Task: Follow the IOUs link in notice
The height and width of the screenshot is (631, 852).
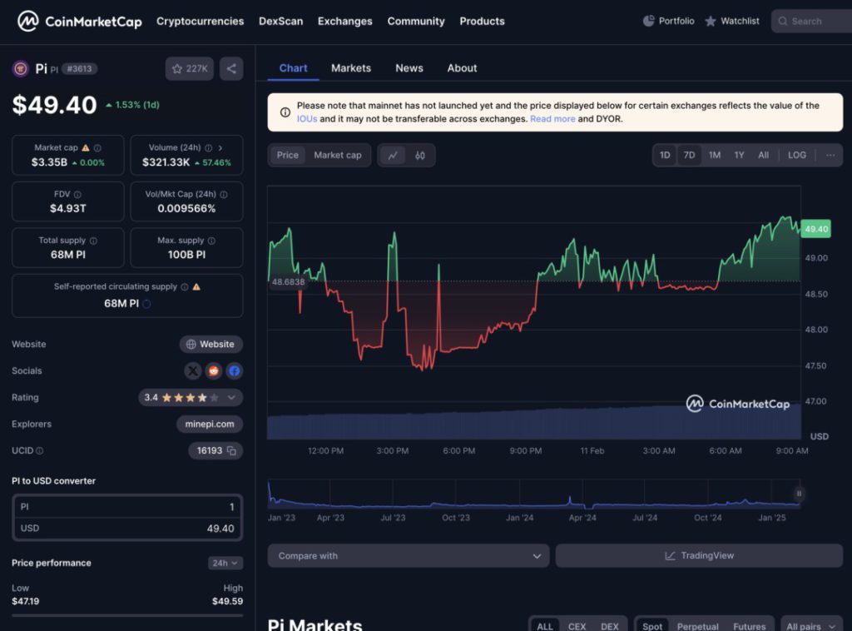Action: point(307,118)
